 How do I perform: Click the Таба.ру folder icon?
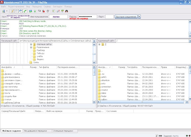point(34,53)
